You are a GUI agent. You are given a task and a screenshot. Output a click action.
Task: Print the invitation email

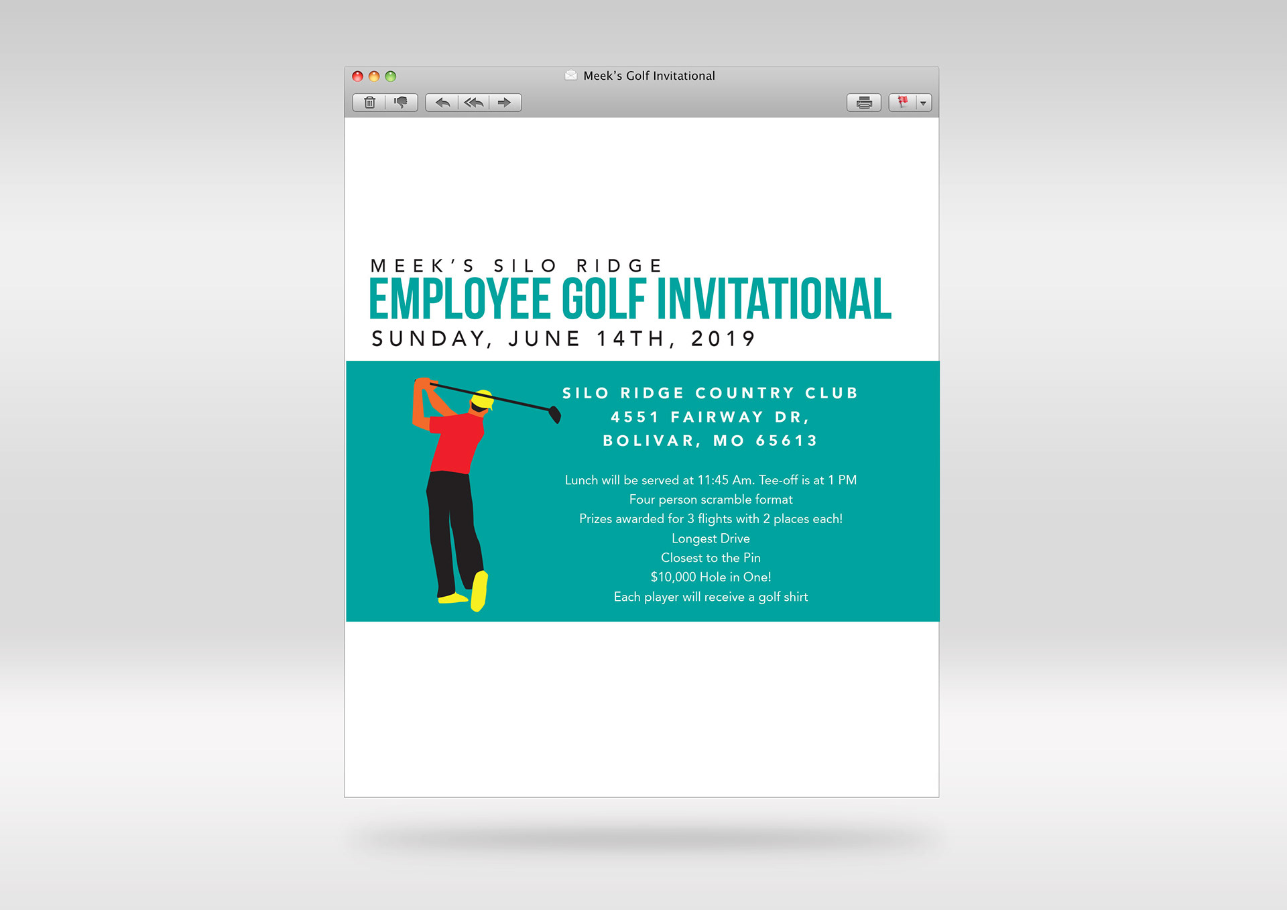863,103
